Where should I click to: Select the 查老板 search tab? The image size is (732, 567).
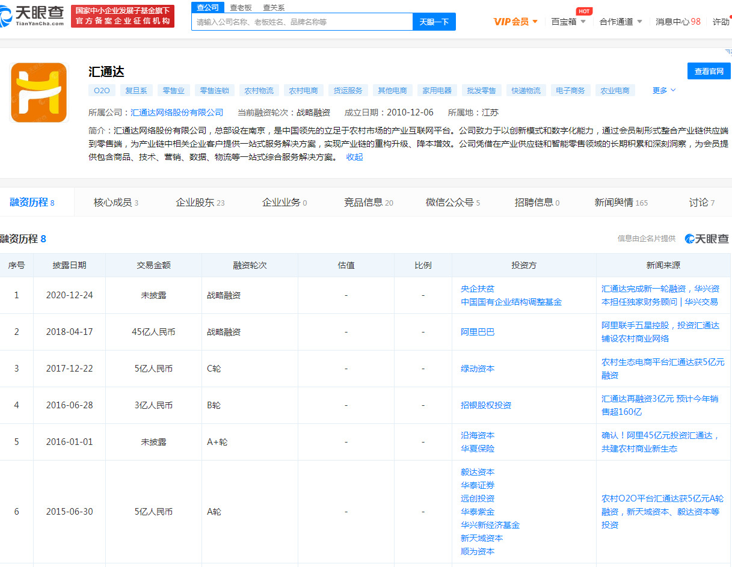[241, 8]
